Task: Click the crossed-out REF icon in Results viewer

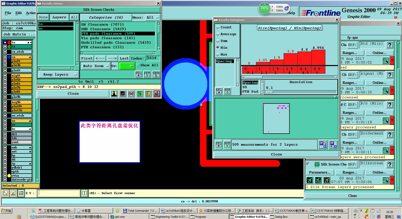Action: coord(131,94)
